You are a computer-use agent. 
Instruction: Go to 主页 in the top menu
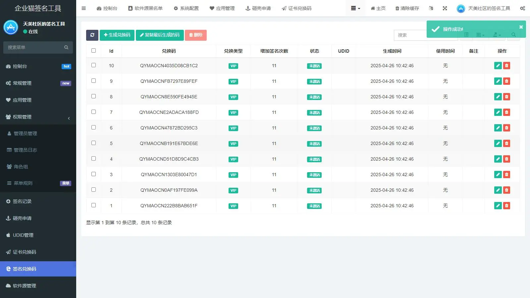tap(378, 8)
